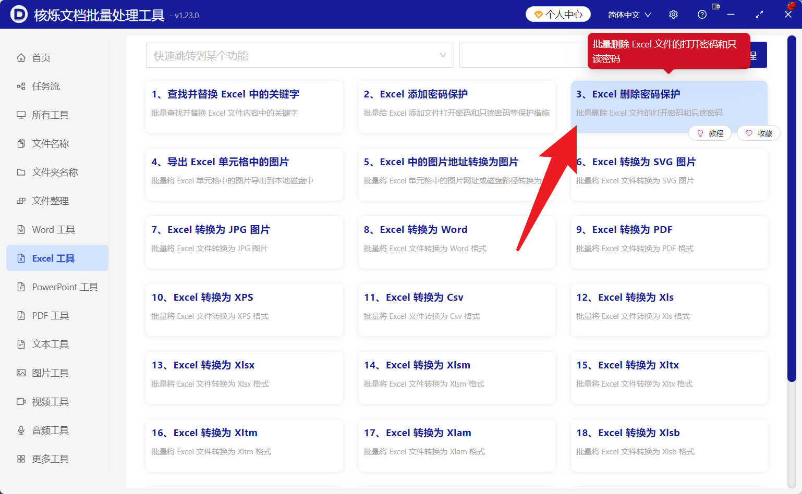Image resolution: width=802 pixels, height=494 pixels.
Task: Click the 收藏 favorite button
Action: (x=759, y=133)
